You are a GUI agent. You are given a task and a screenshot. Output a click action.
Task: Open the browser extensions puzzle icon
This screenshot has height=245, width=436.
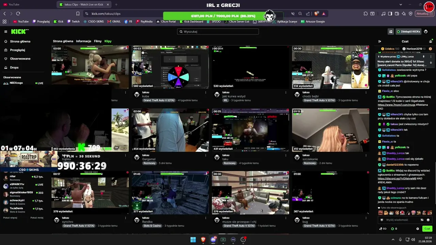(365, 14)
